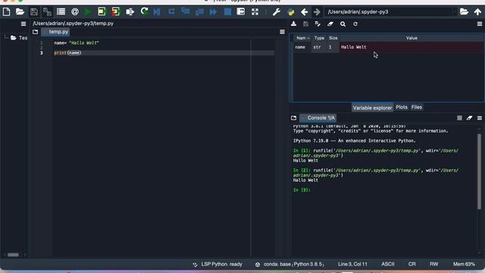Open the PYTHONPATH manager
This screenshot has height=273, width=485.
click(x=291, y=12)
